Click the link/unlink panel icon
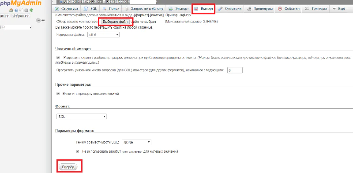353x173 pixels. tap(43, 20)
